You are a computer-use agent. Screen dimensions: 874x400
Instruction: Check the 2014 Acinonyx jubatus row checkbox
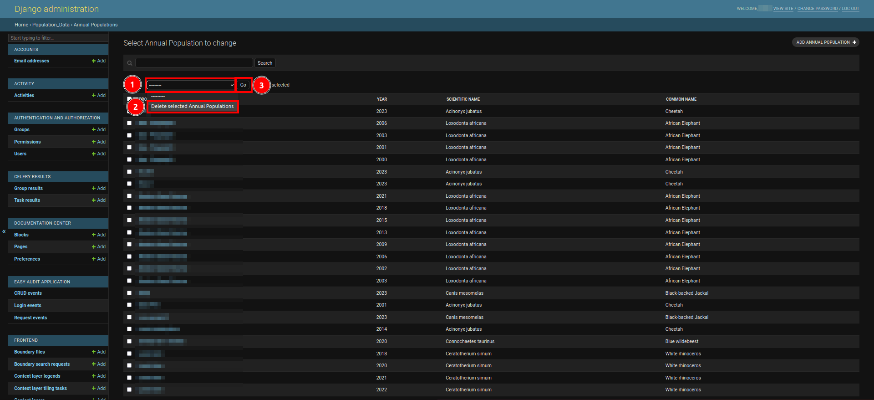point(129,329)
